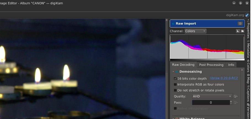Reset Quality to default value
The image size is (252, 119).
[236, 96]
